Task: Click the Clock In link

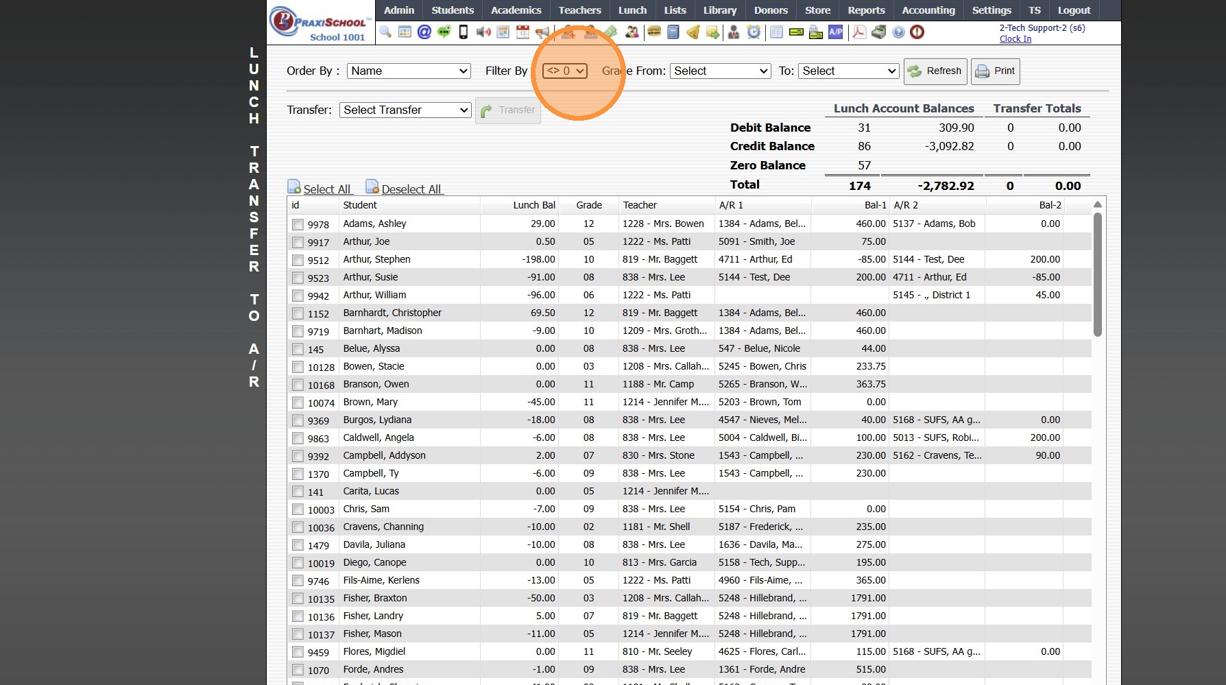Action: tap(1015, 39)
